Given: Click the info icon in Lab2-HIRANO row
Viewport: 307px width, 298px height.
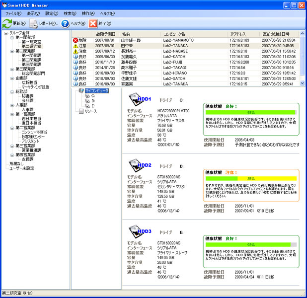Looking at the screenshot, I should coord(76,73).
